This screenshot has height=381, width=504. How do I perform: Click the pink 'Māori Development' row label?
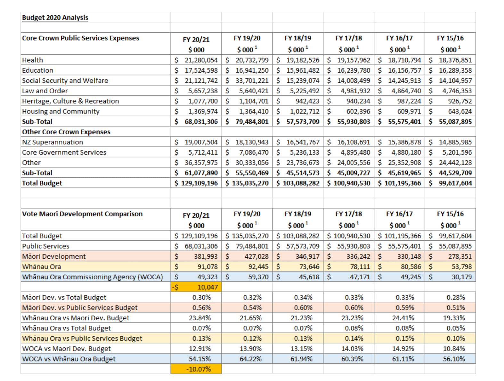click(x=54, y=256)
